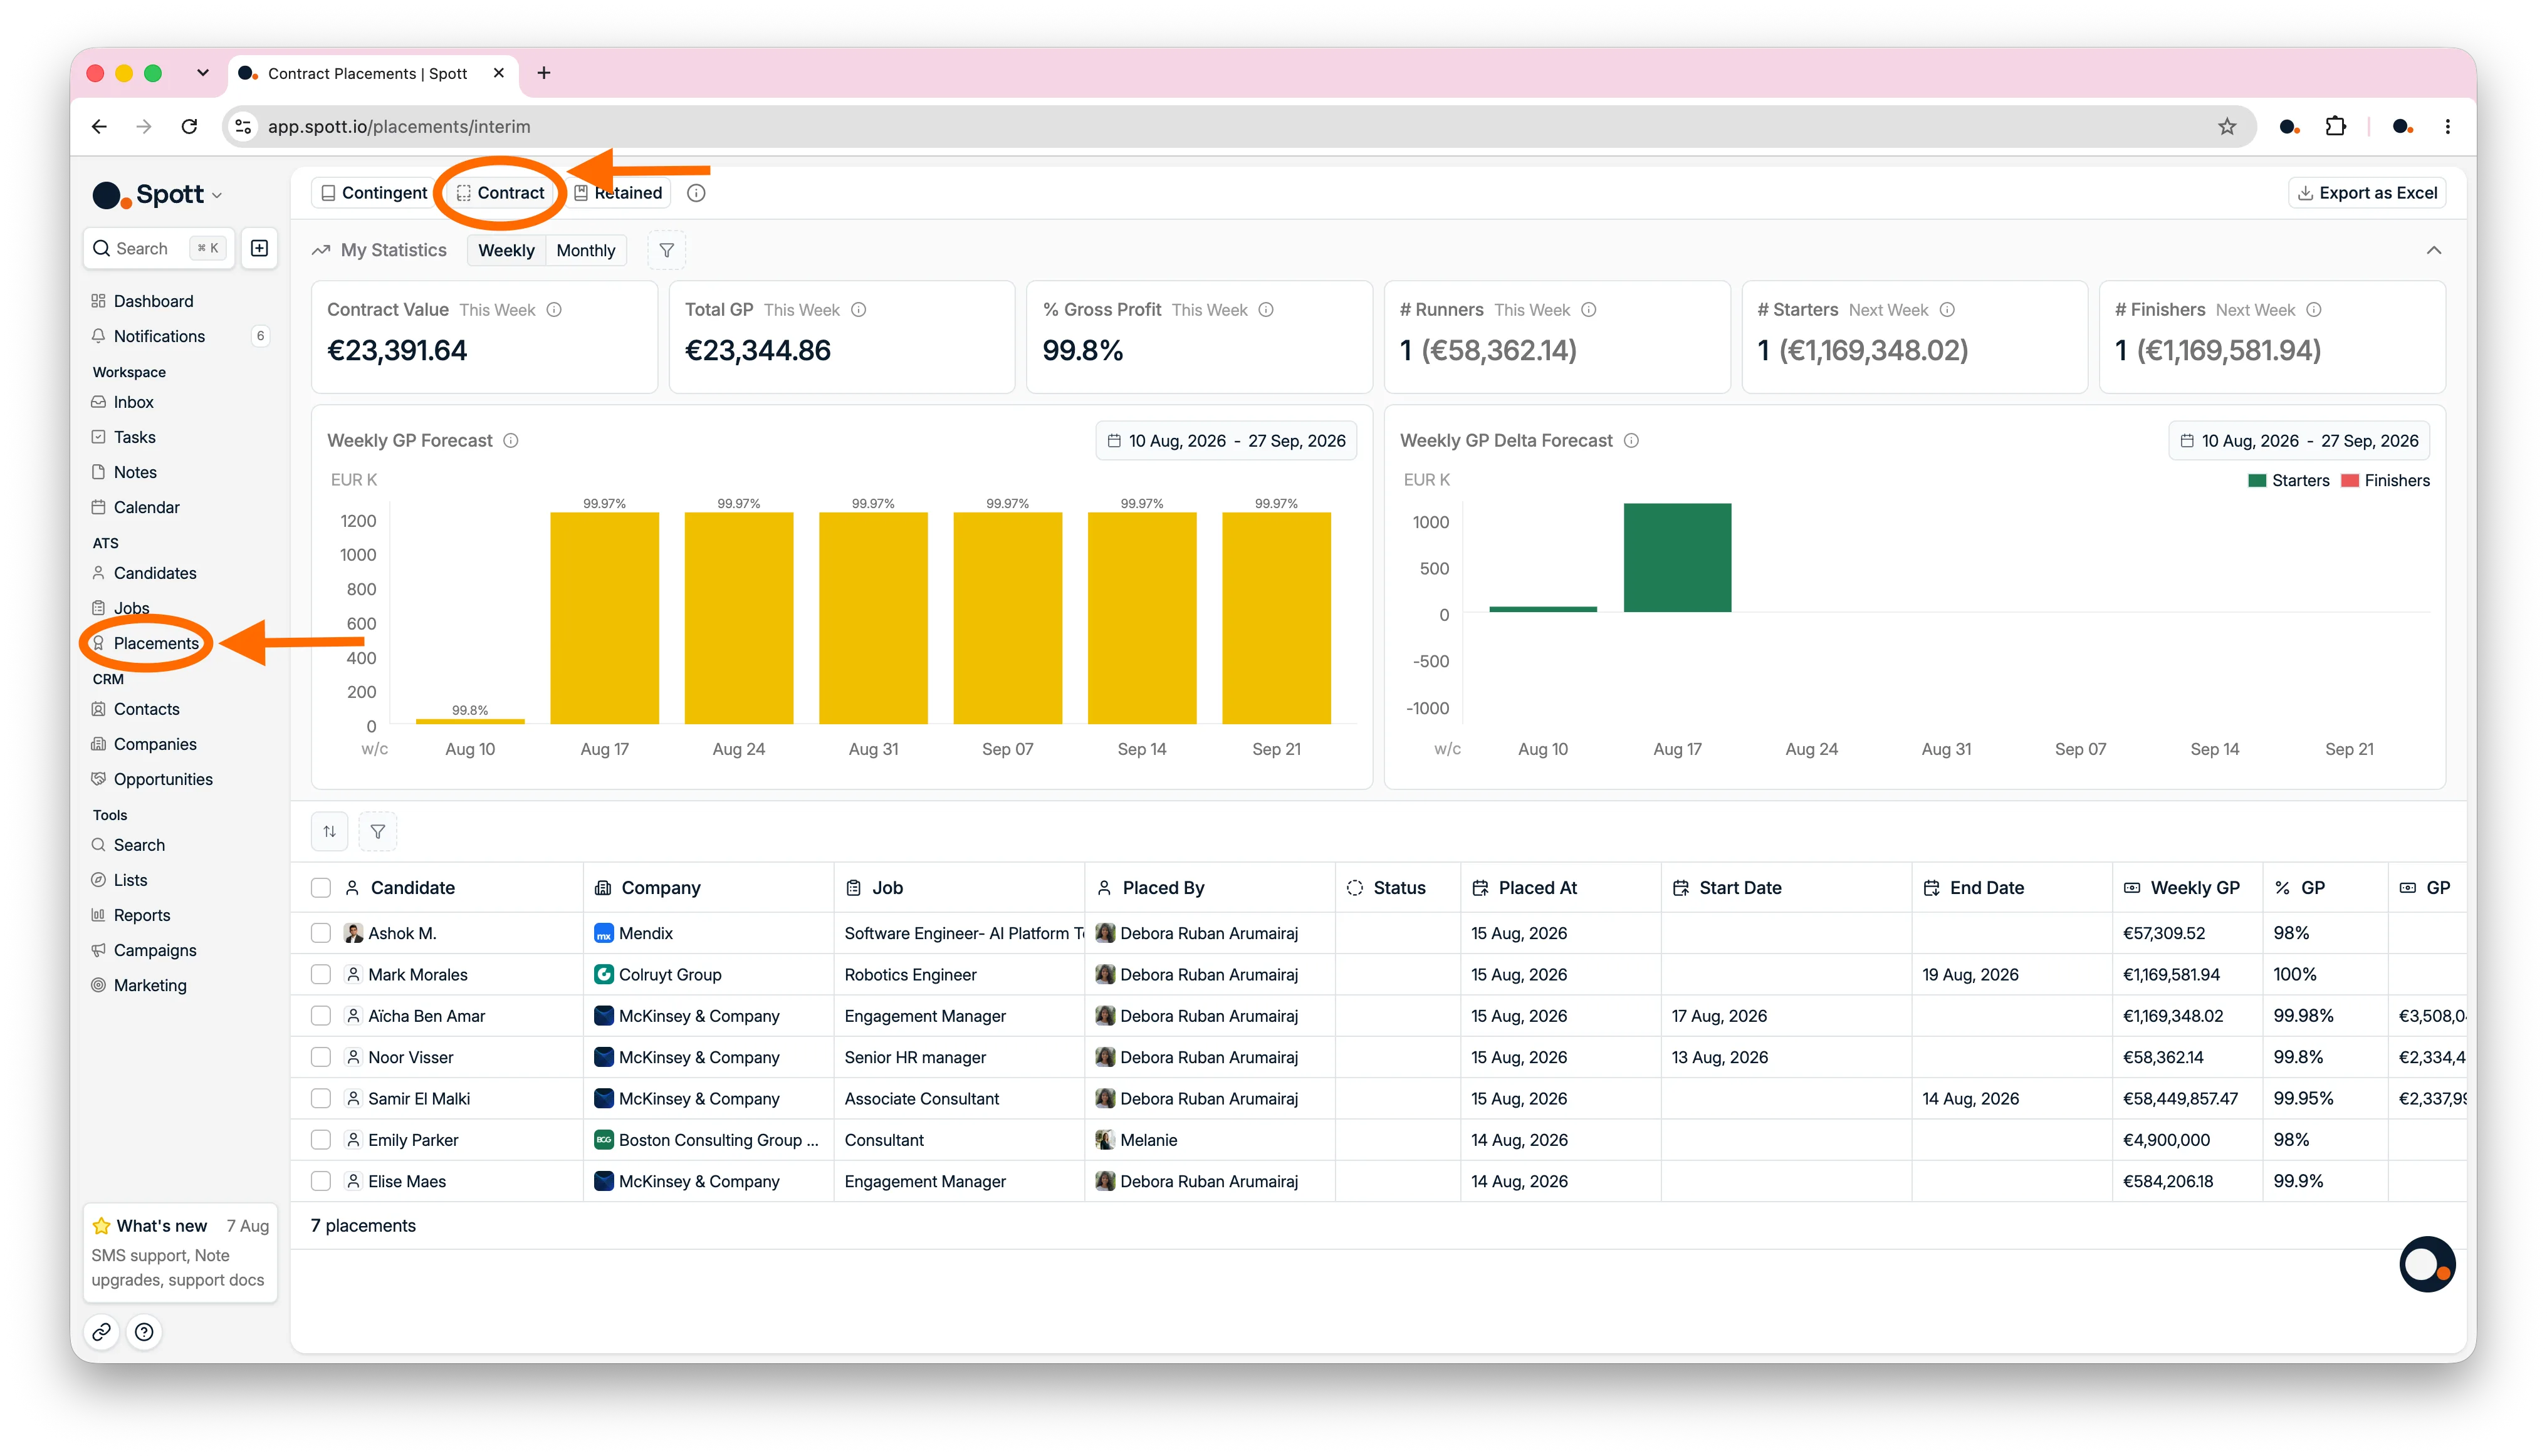Open Weekly GP Forecast date range picker

1225,441
